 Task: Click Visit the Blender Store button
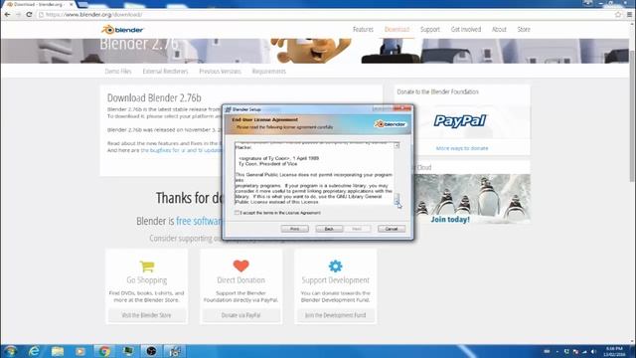(146, 315)
